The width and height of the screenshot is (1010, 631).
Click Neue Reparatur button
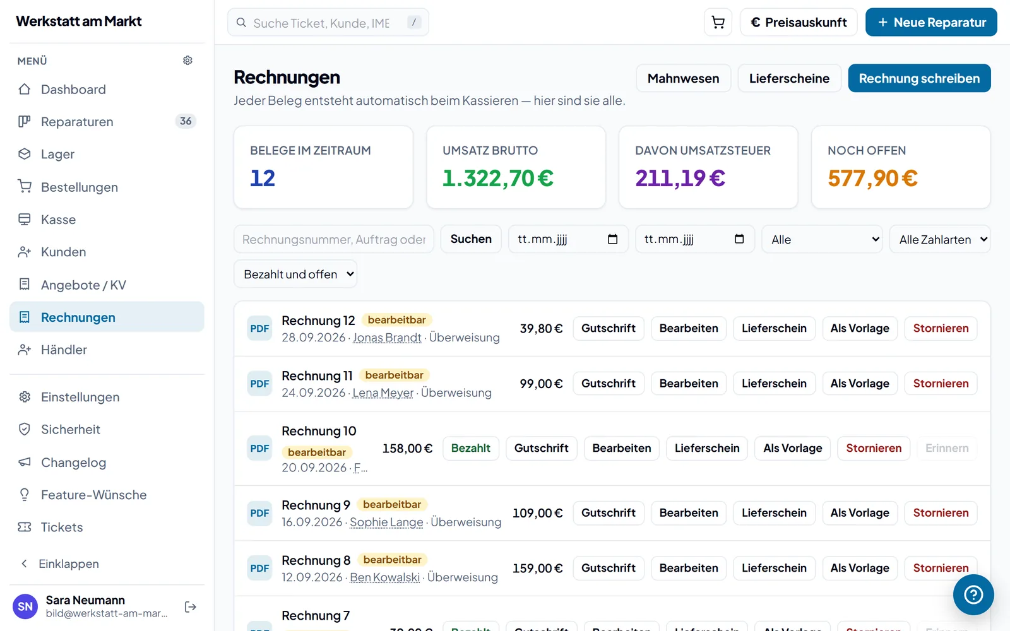point(931,23)
